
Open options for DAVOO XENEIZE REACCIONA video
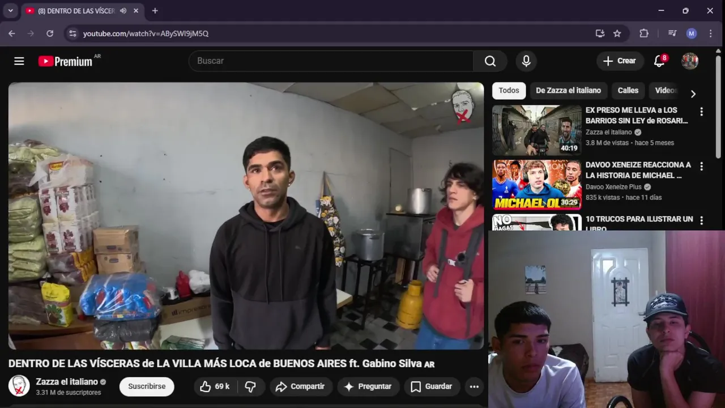tap(701, 166)
